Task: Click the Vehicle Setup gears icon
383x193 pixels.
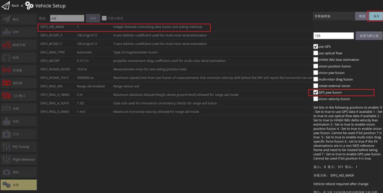Action: pos(29,5)
